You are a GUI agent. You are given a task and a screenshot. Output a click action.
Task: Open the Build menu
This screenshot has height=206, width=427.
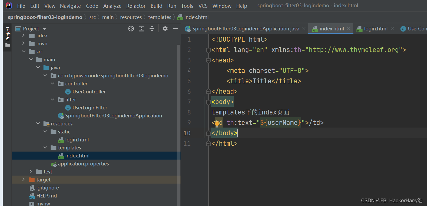157,6
